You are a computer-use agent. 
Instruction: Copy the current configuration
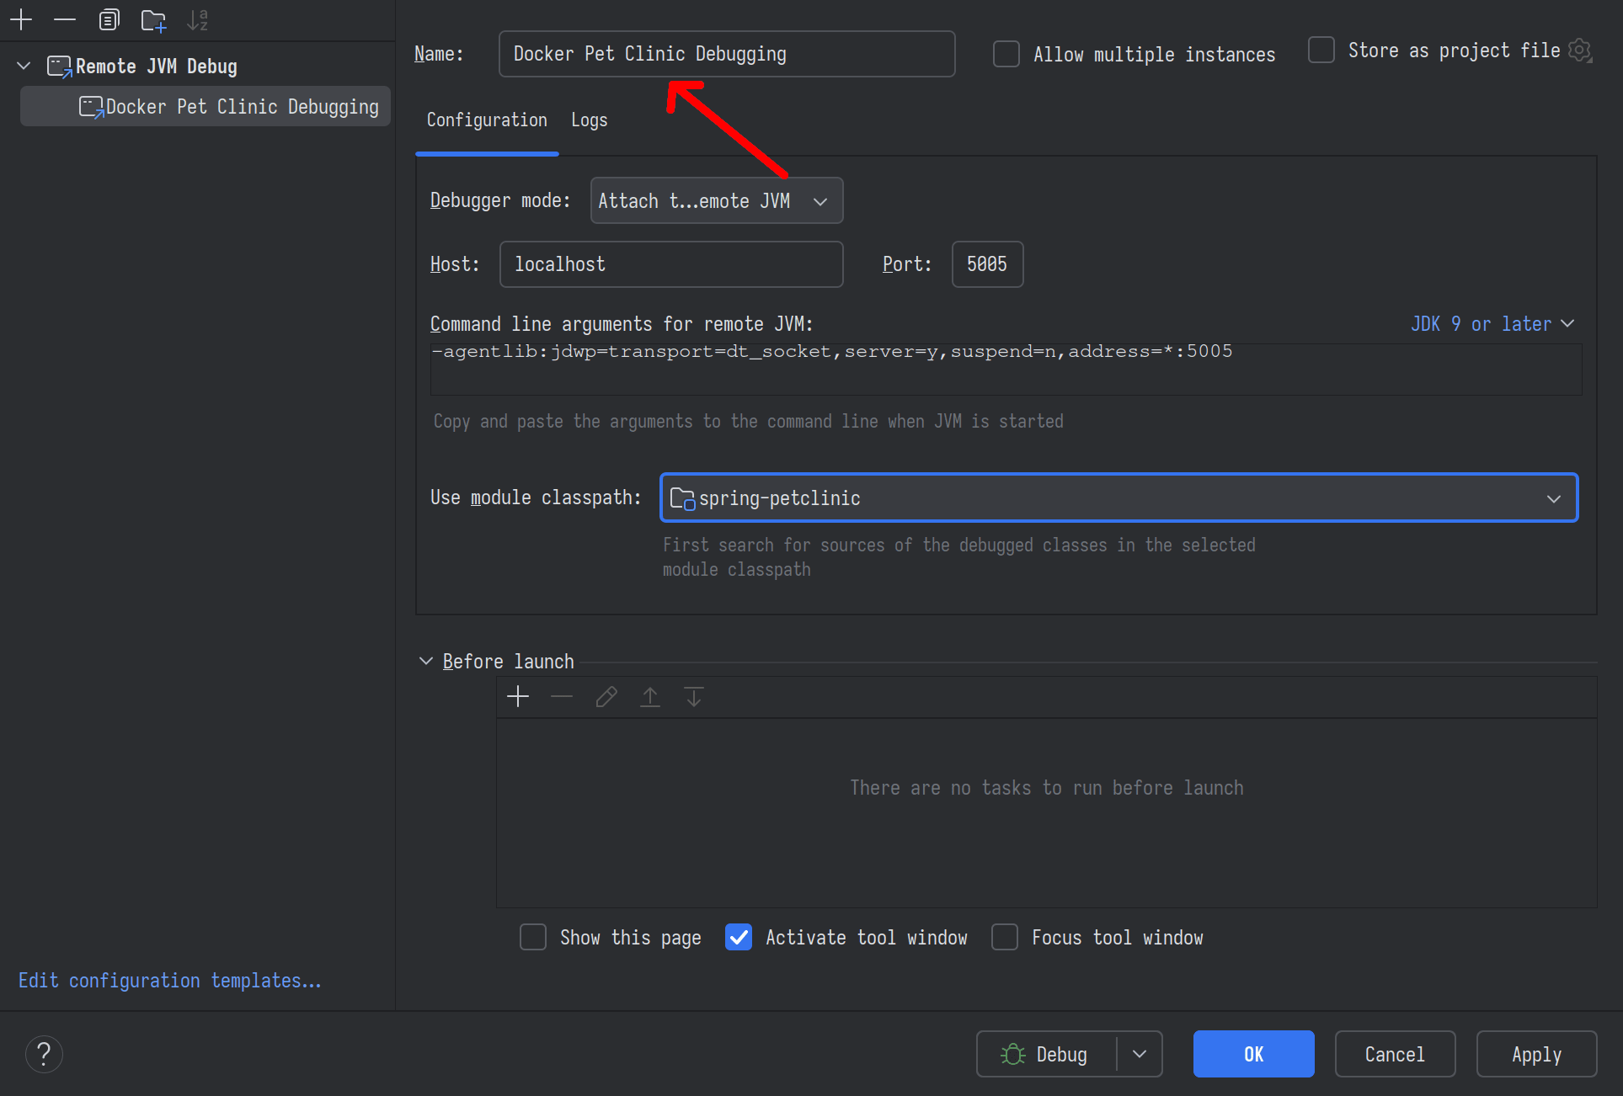[x=109, y=19]
